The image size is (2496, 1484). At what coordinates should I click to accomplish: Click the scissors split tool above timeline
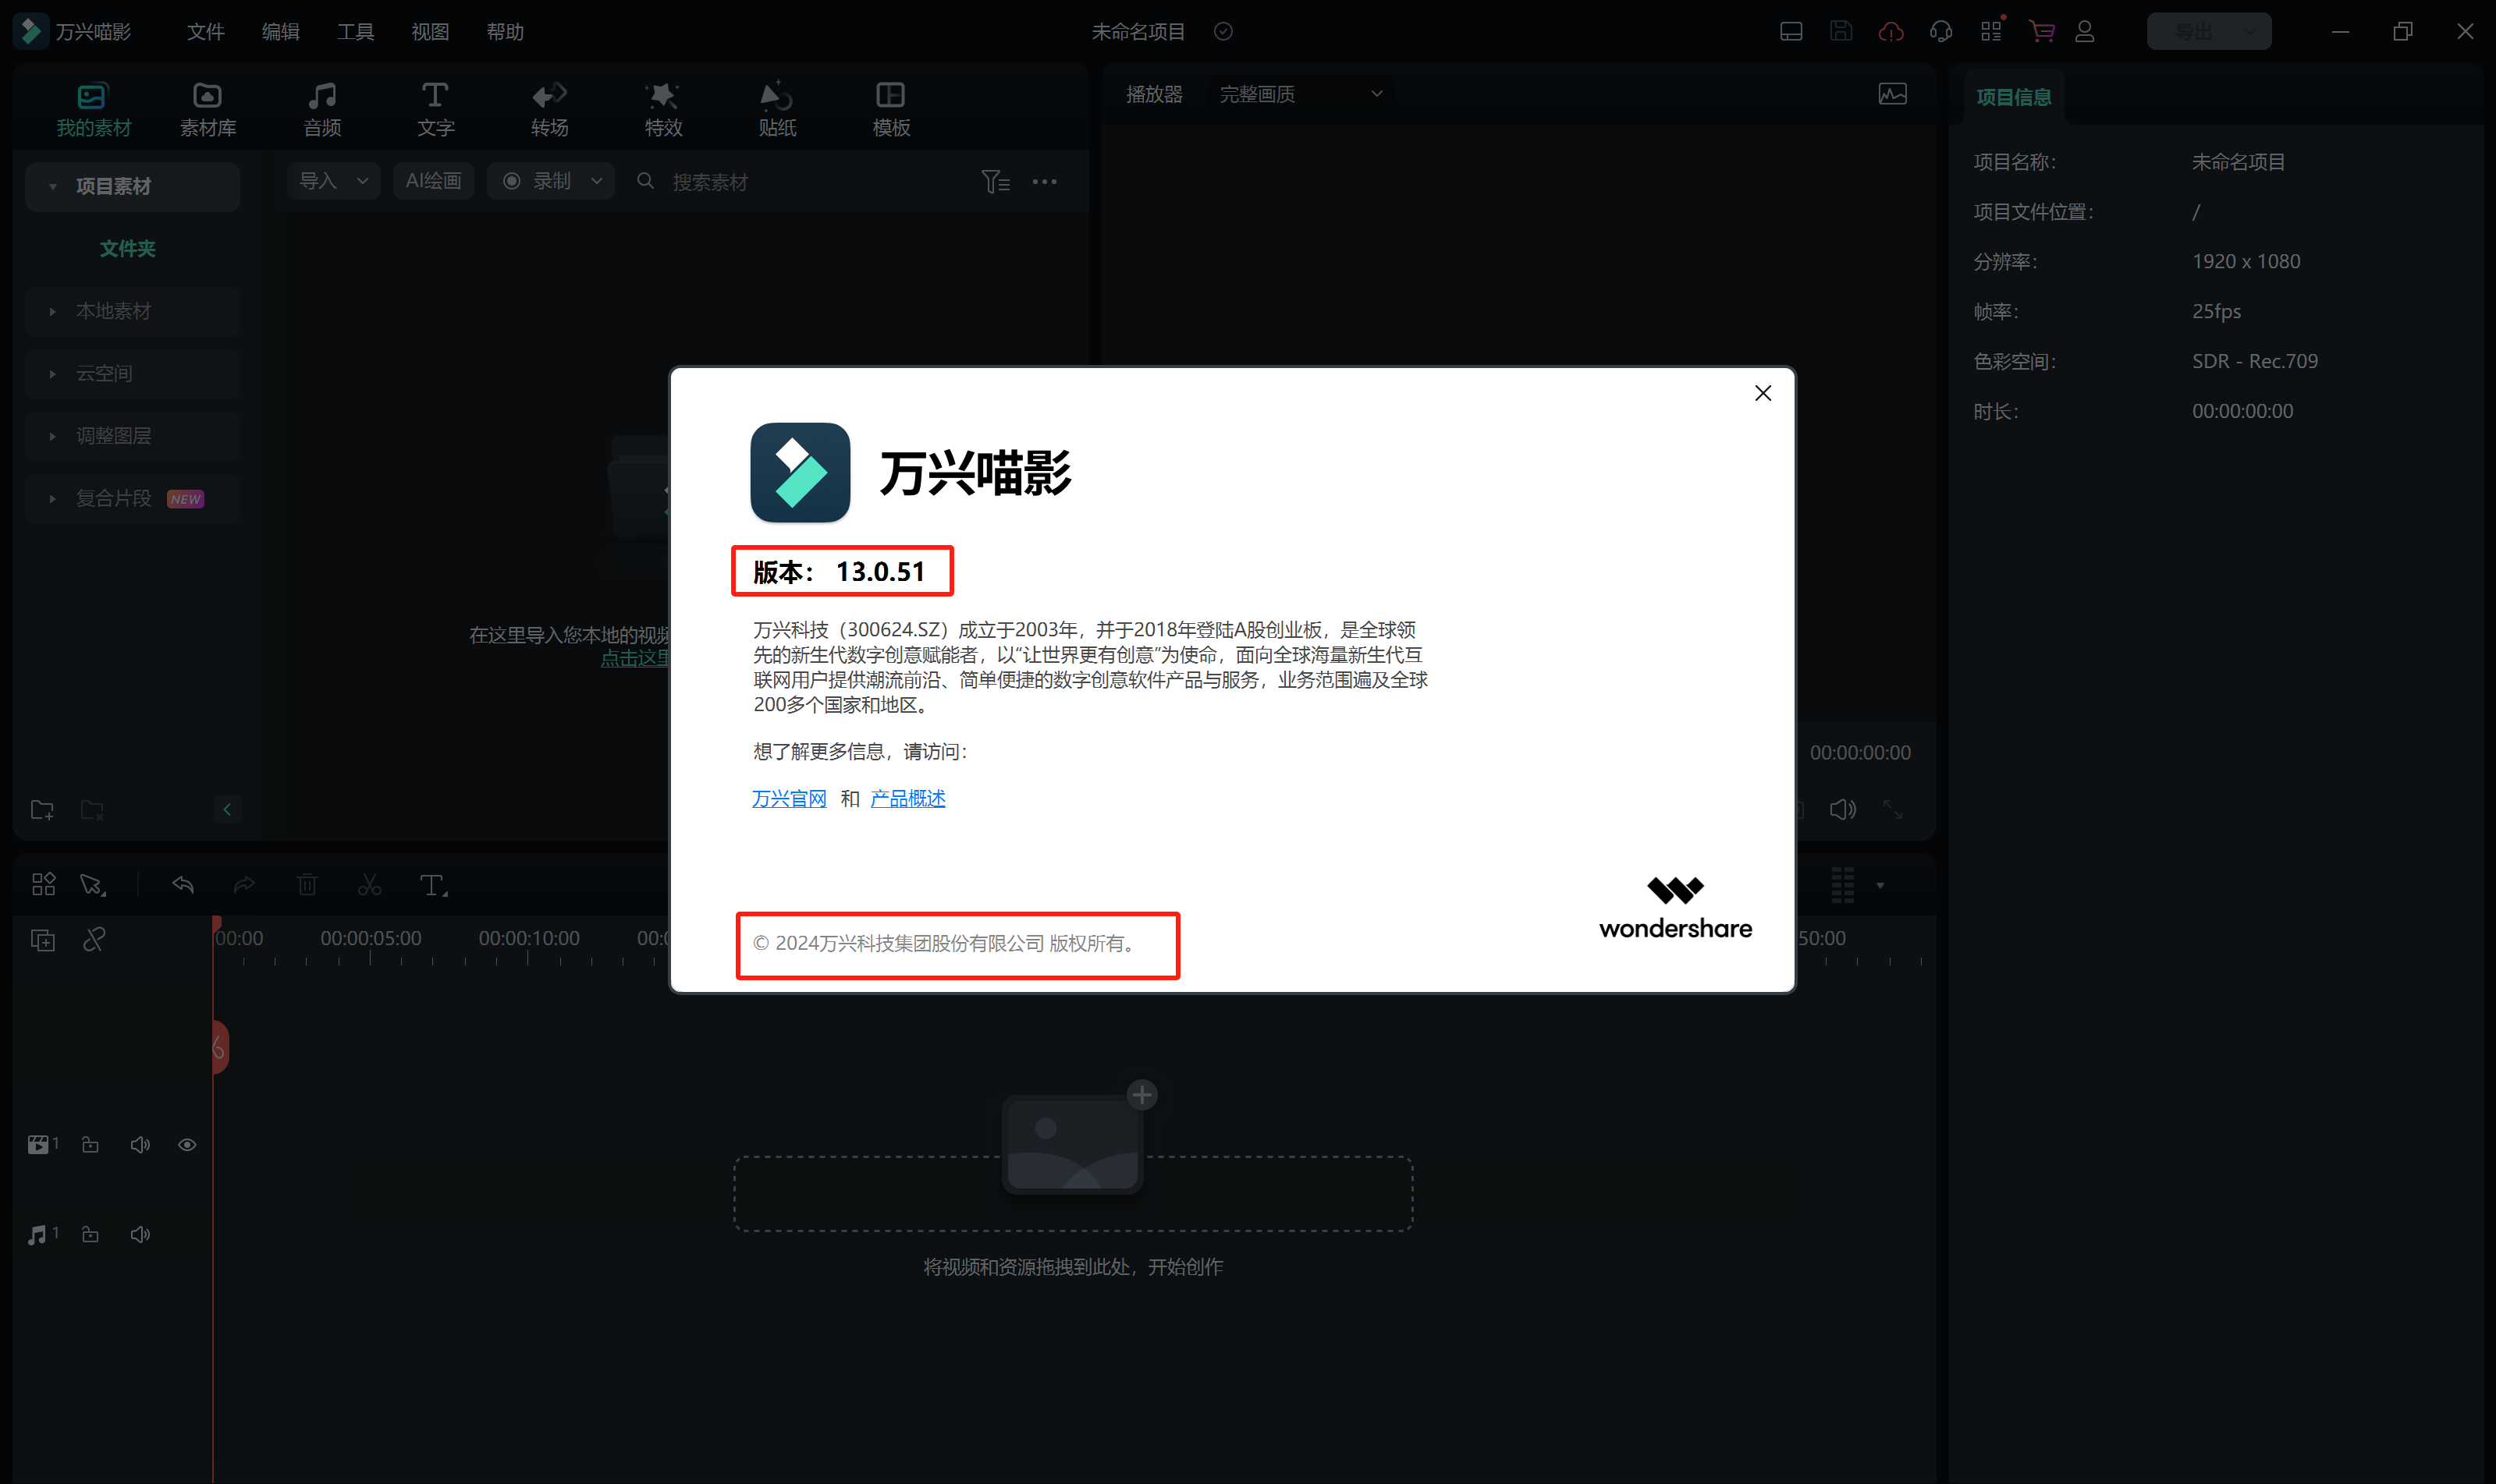(x=369, y=885)
